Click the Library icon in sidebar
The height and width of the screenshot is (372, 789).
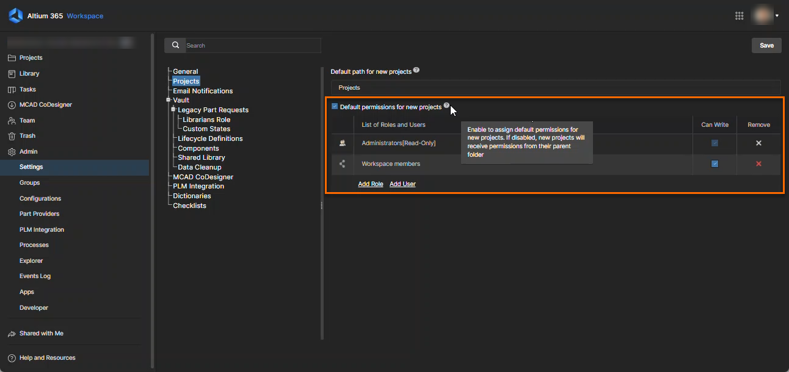click(12, 74)
